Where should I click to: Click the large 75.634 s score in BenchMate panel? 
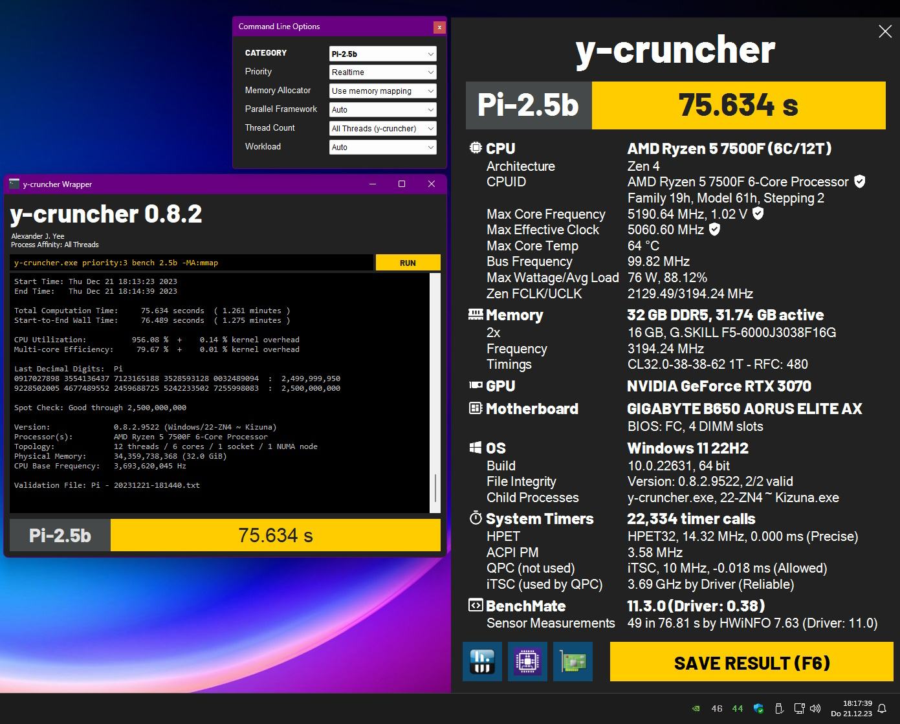[738, 105]
